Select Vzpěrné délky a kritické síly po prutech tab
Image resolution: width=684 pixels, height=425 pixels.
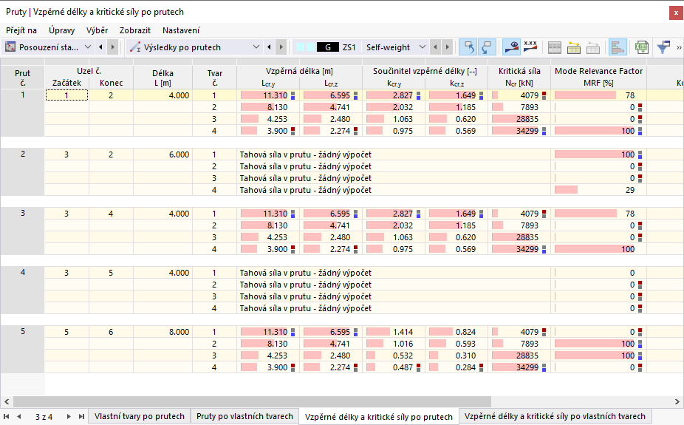379,417
